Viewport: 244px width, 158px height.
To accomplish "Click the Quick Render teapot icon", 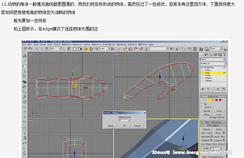I will (225, 50).
